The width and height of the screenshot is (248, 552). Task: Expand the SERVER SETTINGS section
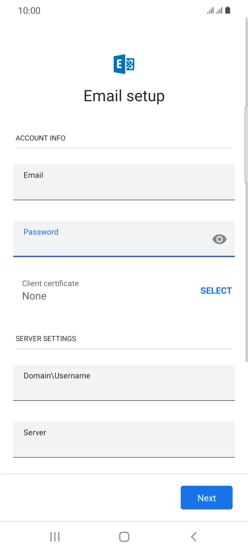coord(46,338)
